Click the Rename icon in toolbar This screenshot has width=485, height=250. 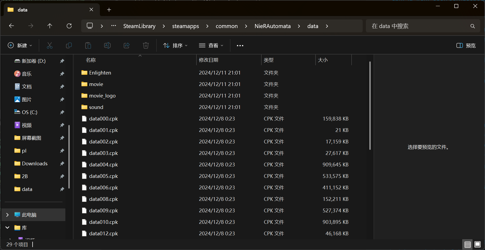click(107, 45)
